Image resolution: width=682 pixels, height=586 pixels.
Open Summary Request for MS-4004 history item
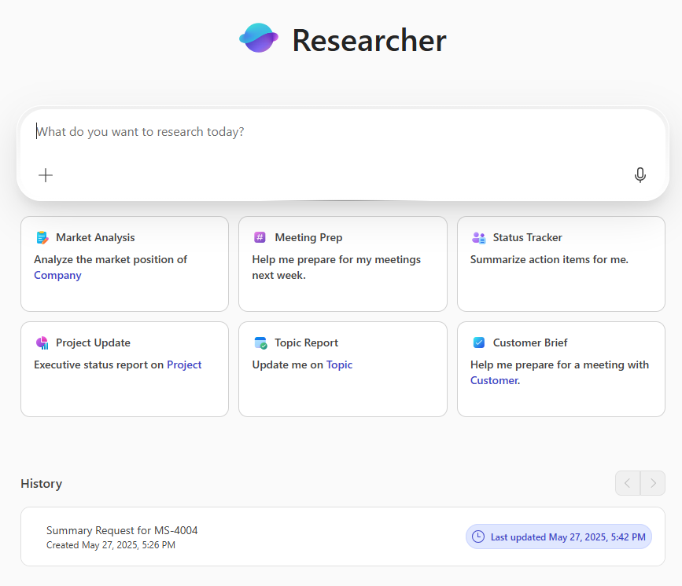[122, 530]
